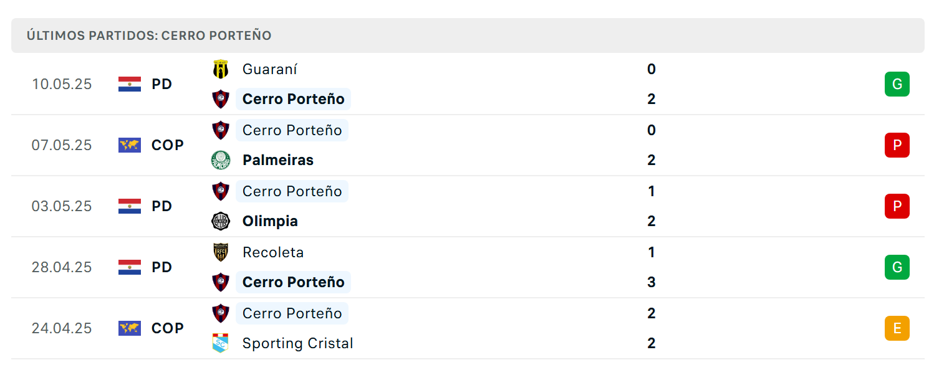Image resolution: width=934 pixels, height=370 pixels.
Task: Click the world map icon on 24.04.25 row
Action: (130, 328)
